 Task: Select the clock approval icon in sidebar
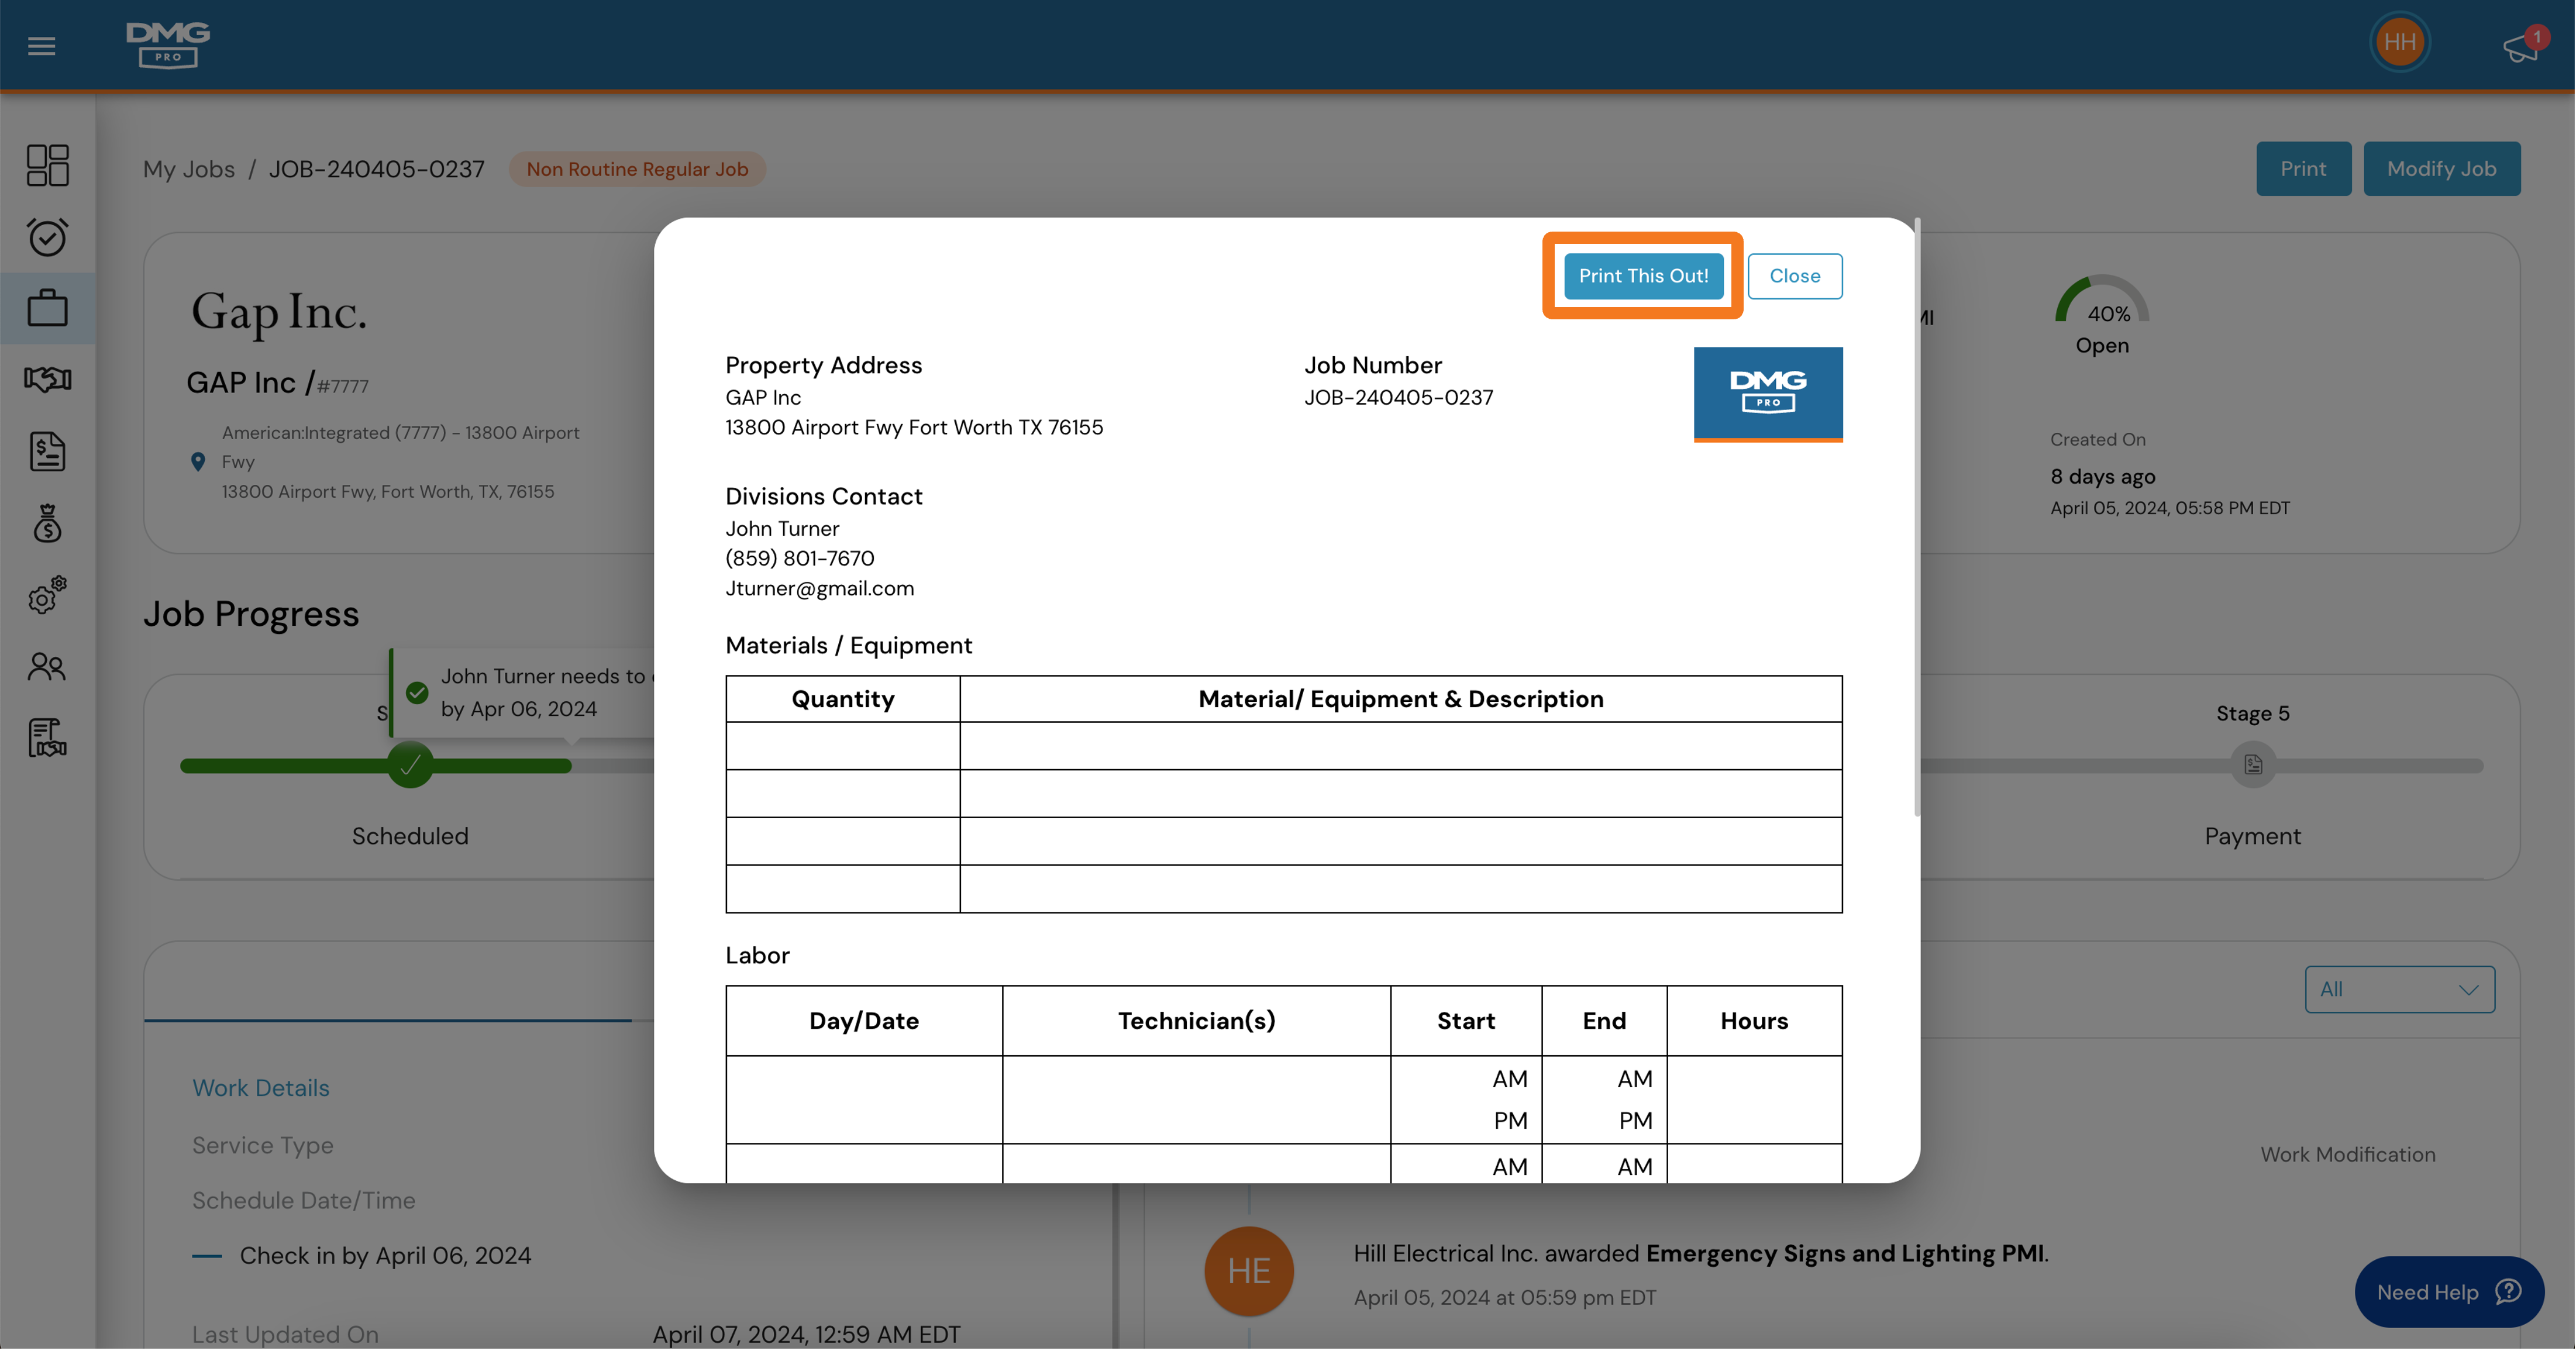tap(47, 237)
